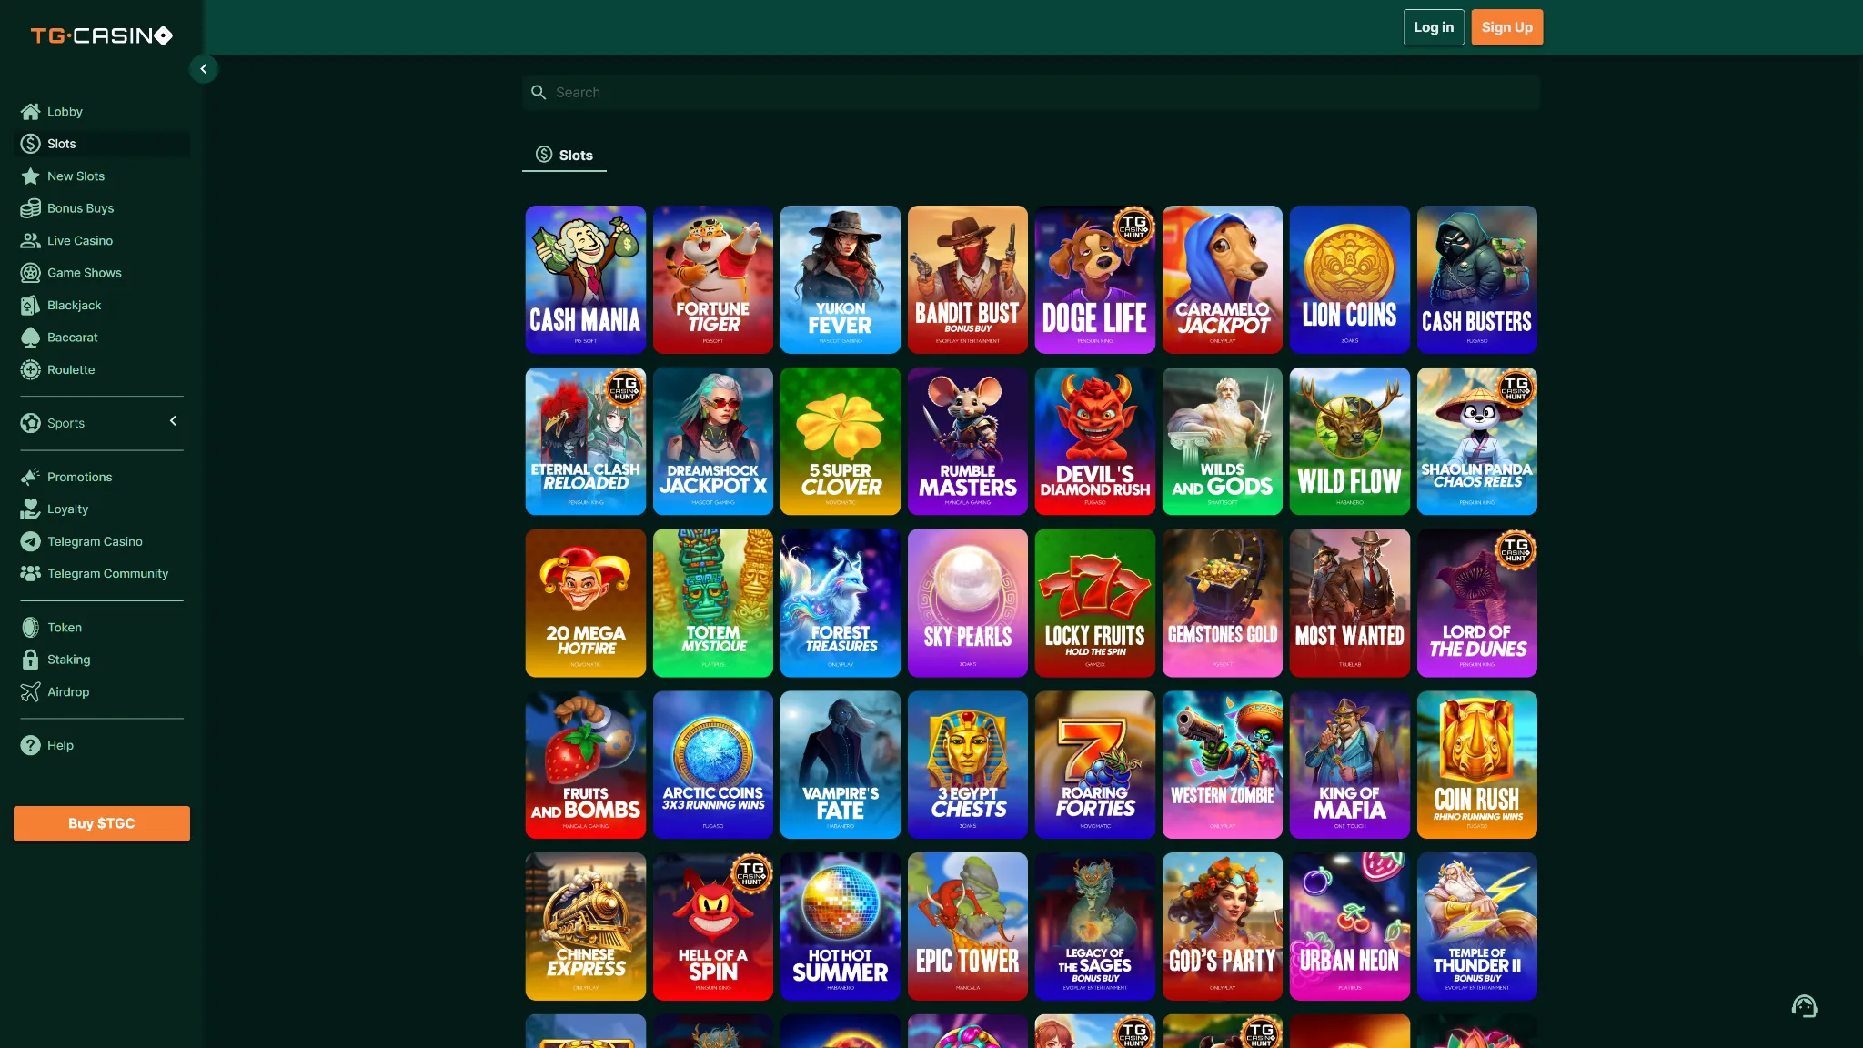1863x1048 pixels.
Task: Open Western Zombie slot
Action: [x=1223, y=765]
